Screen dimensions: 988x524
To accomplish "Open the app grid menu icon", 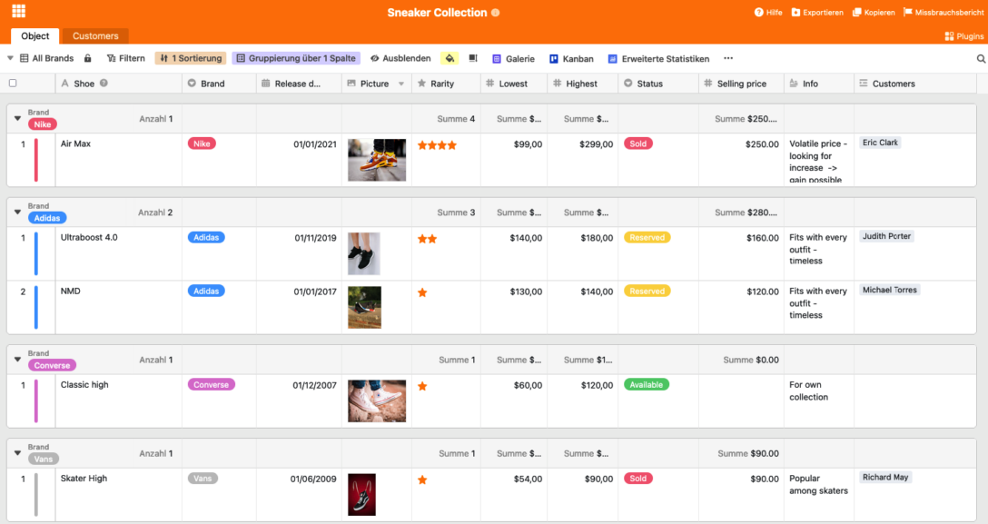I will 18,12.
